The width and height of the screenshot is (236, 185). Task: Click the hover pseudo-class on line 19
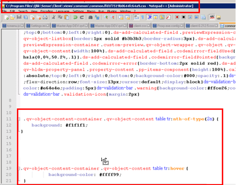[x=177, y=168]
